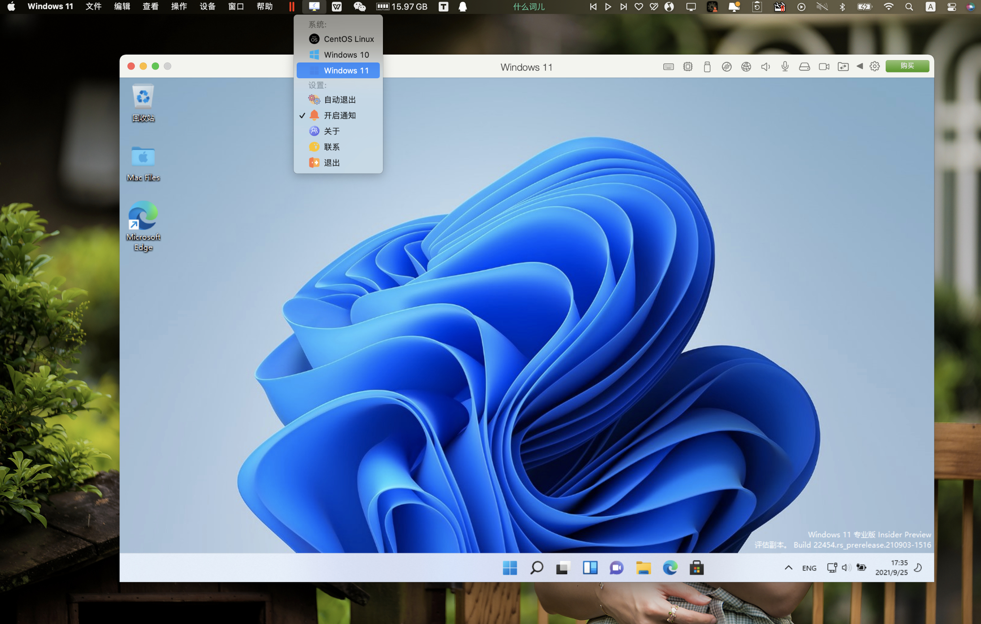Image resolution: width=981 pixels, height=624 pixels.
Task: Open the 设备 menu in menu bar
Action: click(207, 6)
